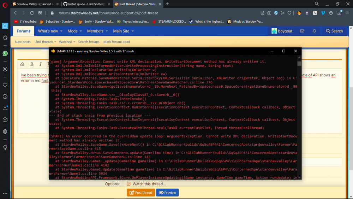353x199 pixels.
Task: Open history clock icon in sidebar
Action: pyautogui.click(x=5, y=97)
